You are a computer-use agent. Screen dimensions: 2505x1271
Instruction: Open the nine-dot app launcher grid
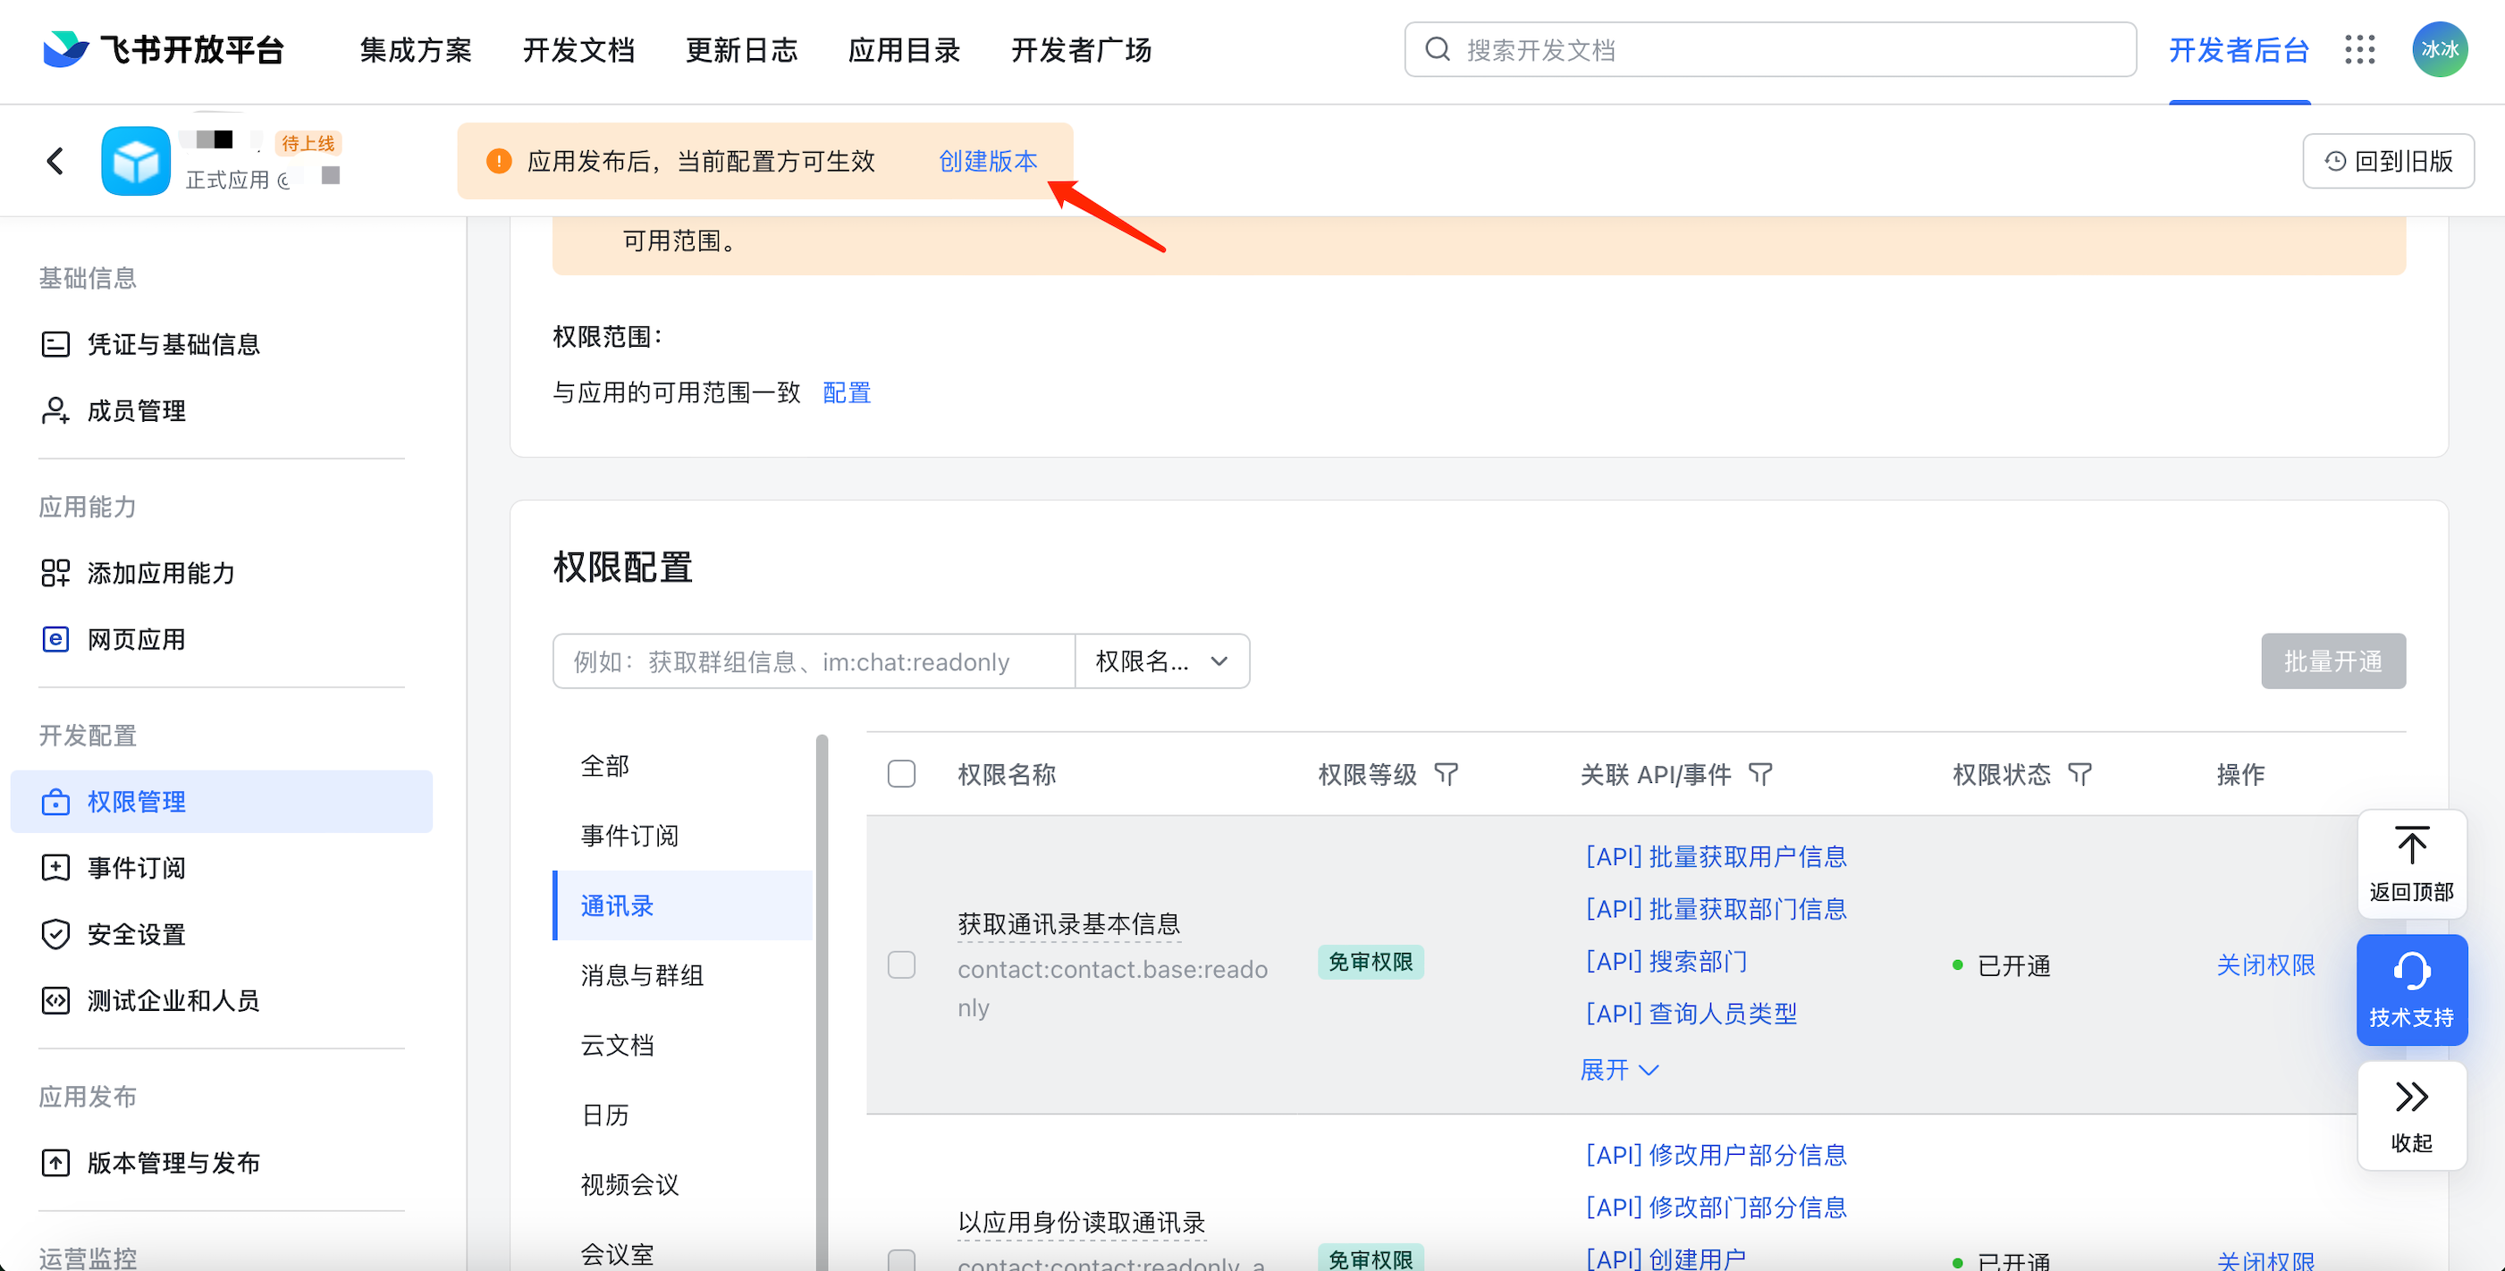pyautogui.click(x=2359, y=49)
